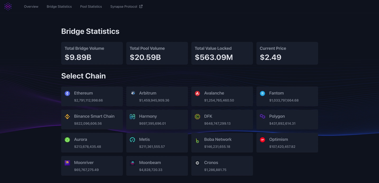Choose the Avalanche chain name
Viewport: 379px width, 183px height.
tap(214, 93)
